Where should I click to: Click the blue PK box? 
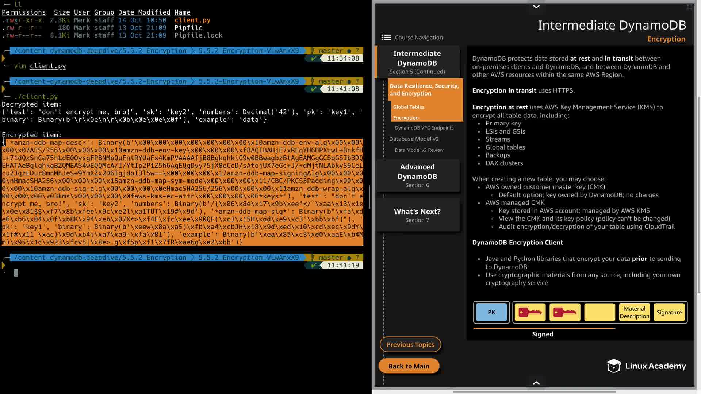(x=491, y=313)
